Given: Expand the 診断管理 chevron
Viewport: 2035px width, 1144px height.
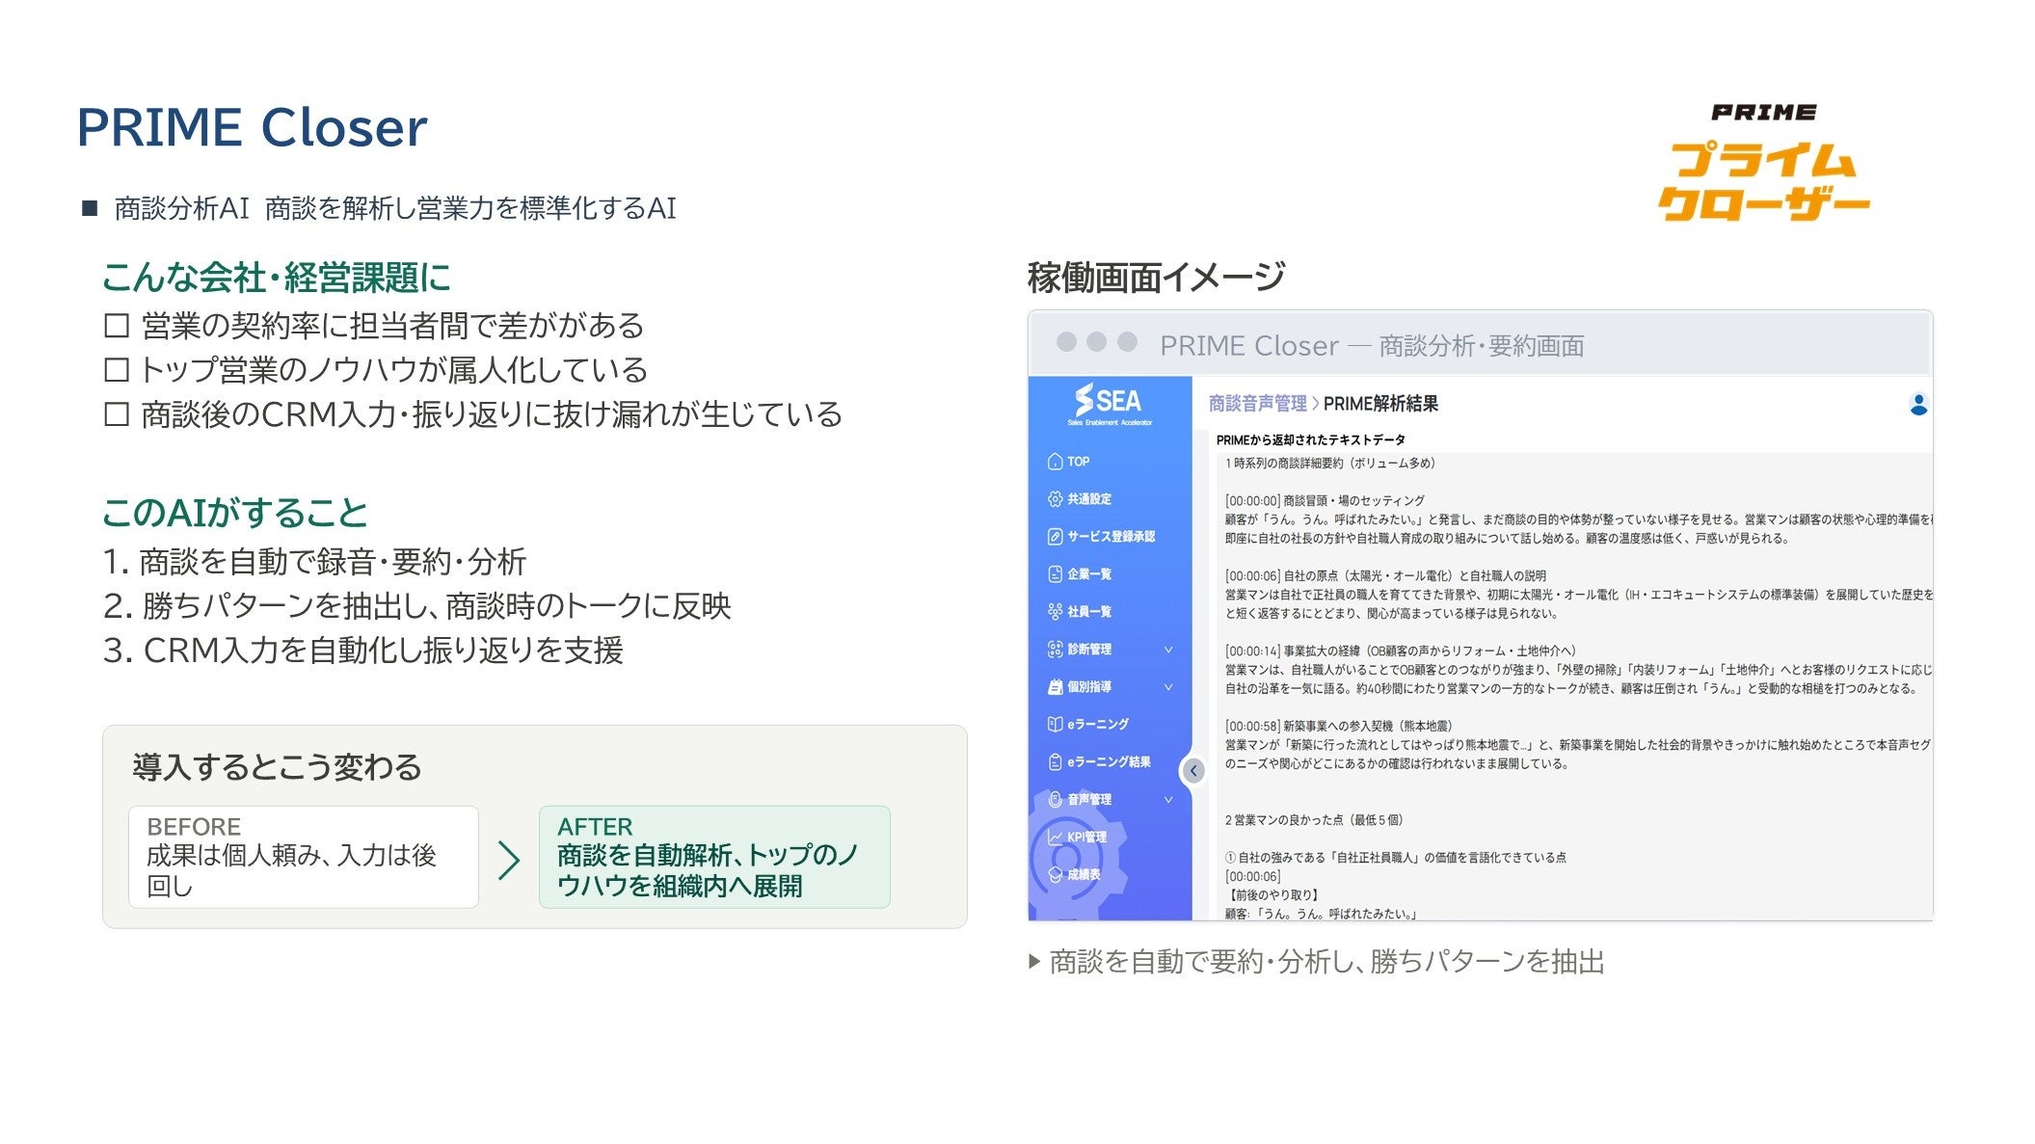Looking at the screenshot, I should 1168,650.
